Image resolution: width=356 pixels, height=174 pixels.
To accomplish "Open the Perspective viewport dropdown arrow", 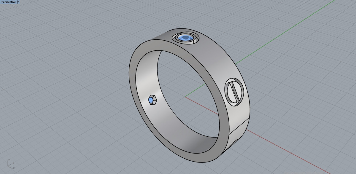I will (18, 2).
